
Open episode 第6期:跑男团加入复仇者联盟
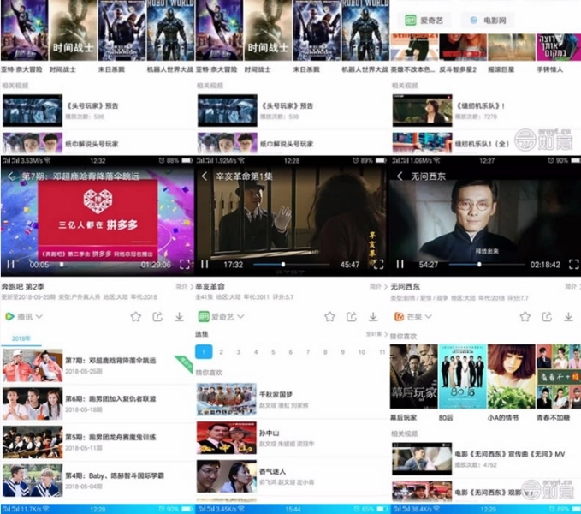coord(98,403)
